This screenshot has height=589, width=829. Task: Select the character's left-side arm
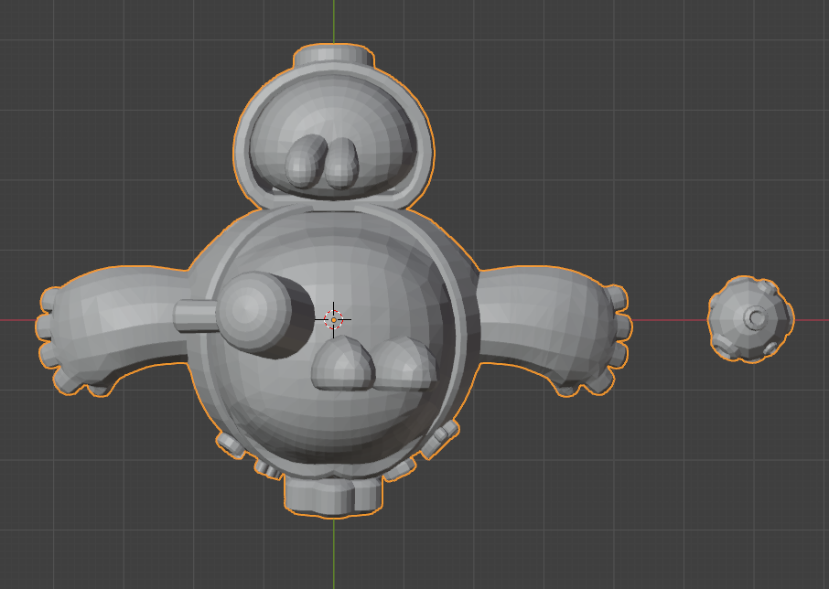(119, 320)
